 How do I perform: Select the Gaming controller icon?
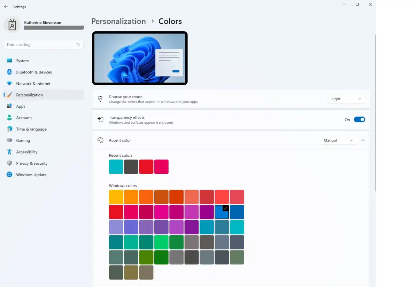[x=9, y=141]
